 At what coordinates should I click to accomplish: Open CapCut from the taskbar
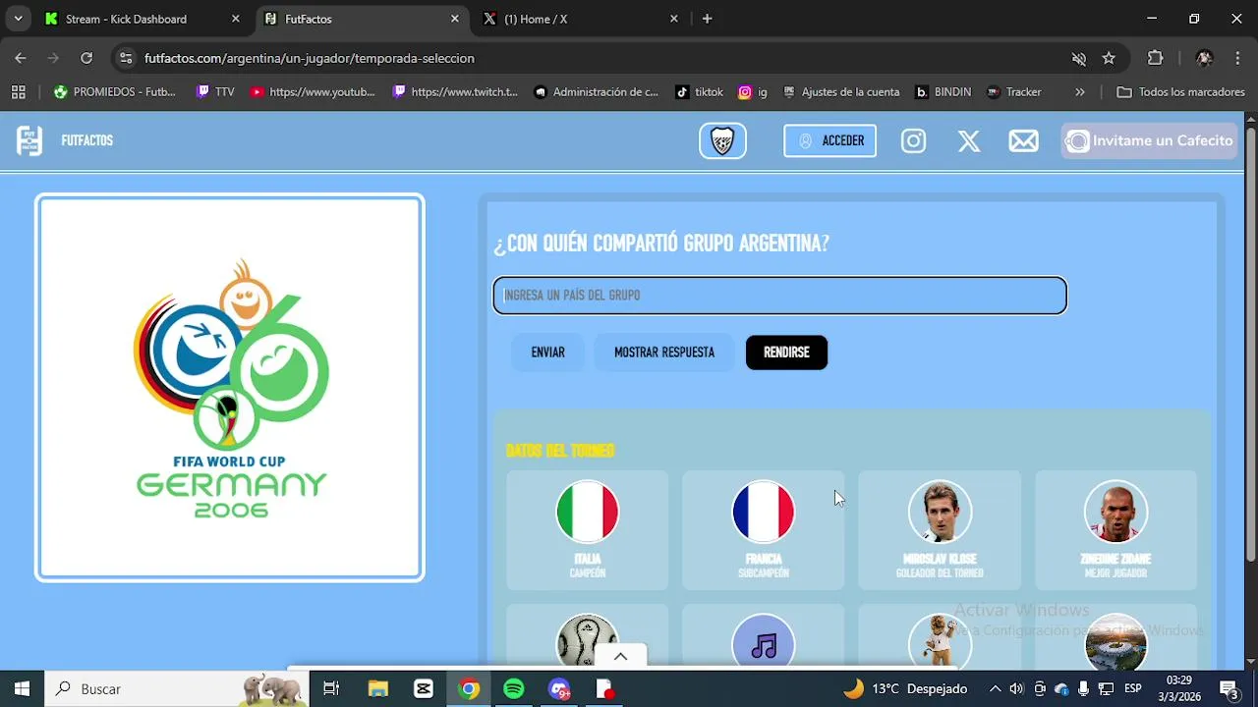(424, 688)
